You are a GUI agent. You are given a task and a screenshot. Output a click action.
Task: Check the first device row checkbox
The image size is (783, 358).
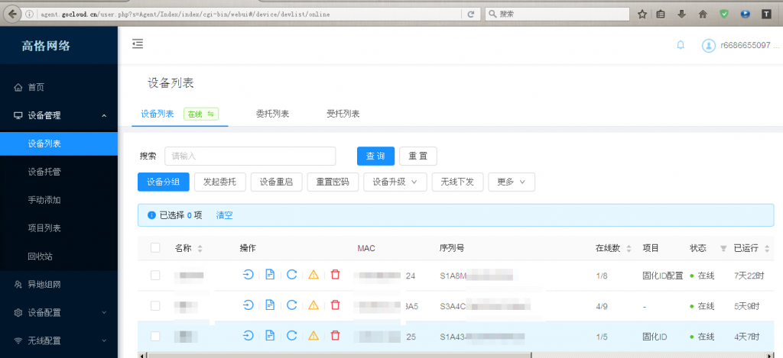pos(156,275)
